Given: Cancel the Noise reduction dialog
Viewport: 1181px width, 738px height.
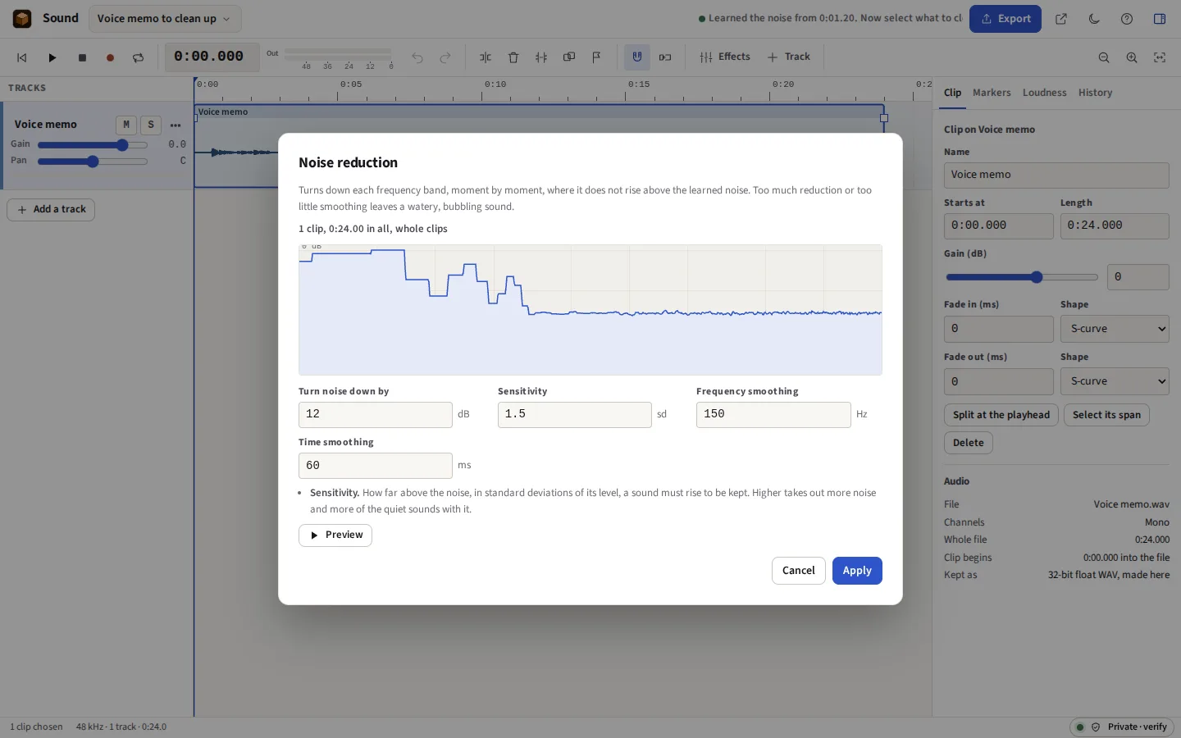Looking at the screenshot, I should pos(798,571).
